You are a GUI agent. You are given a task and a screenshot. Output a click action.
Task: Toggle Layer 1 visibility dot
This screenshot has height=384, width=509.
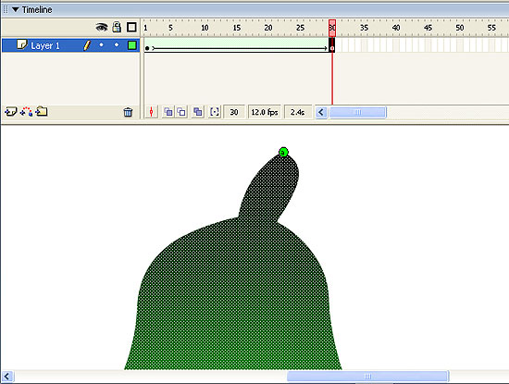click(102, 44)
